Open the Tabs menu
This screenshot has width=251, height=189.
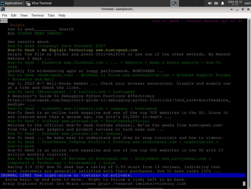(51, 16)
